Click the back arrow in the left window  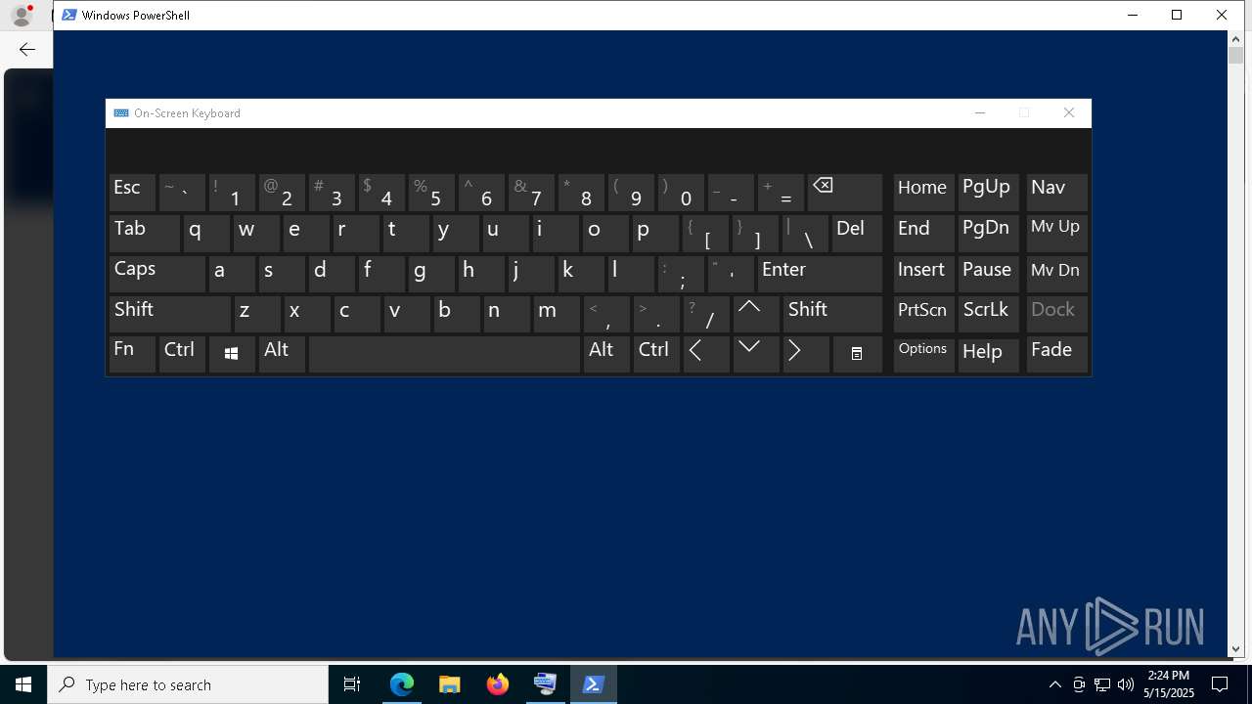tap(27, 49)
